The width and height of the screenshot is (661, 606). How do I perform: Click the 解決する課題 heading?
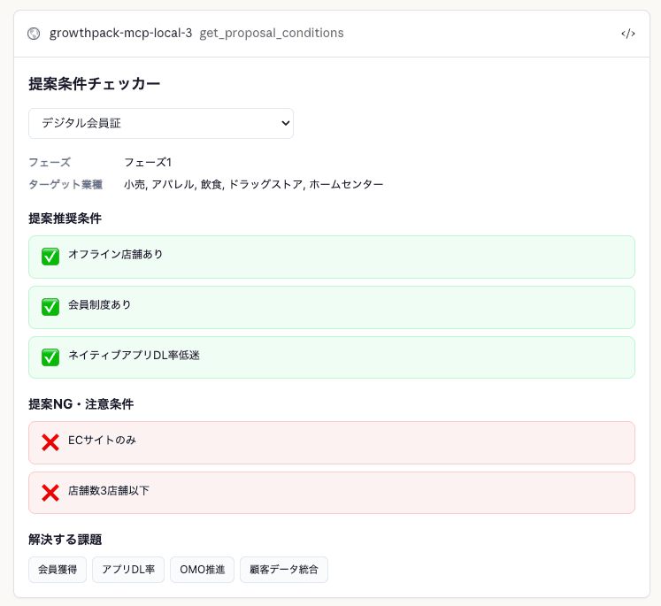tap(65, 540)
